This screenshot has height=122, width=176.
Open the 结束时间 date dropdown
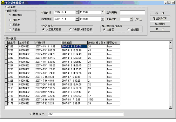click(x=77, y=19)
